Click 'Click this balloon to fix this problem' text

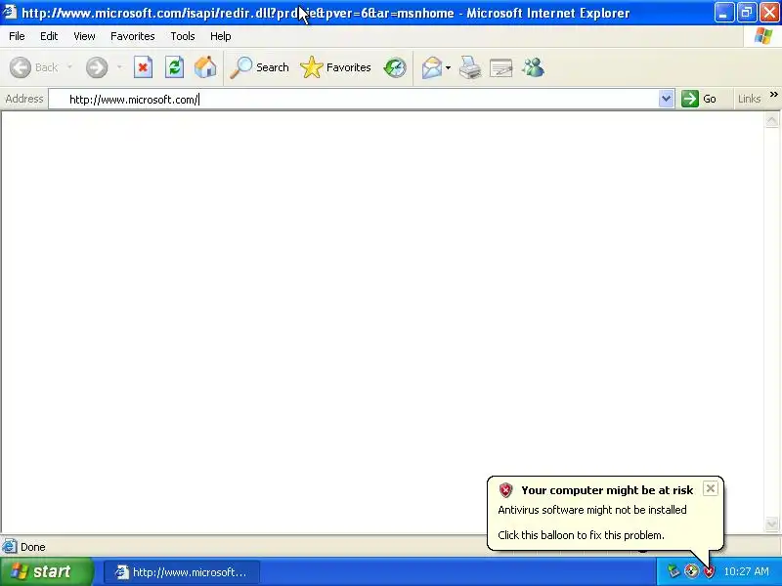(x=581, y=535)
